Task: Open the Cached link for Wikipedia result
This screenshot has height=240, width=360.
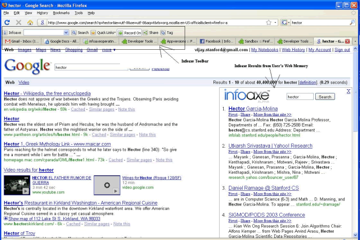Action: point(78,109)
